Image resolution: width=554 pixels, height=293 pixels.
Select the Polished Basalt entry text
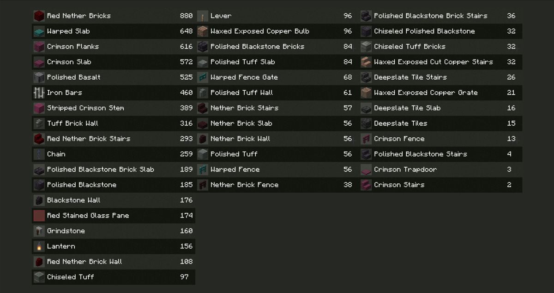point(73,77)
